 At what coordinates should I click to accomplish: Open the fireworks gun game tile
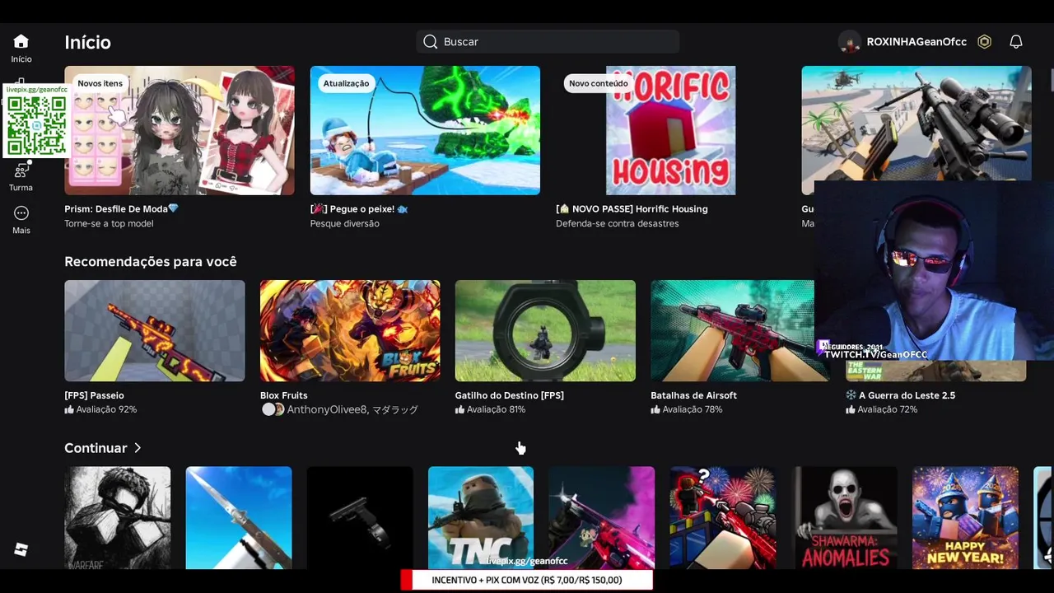coord(723,518)
